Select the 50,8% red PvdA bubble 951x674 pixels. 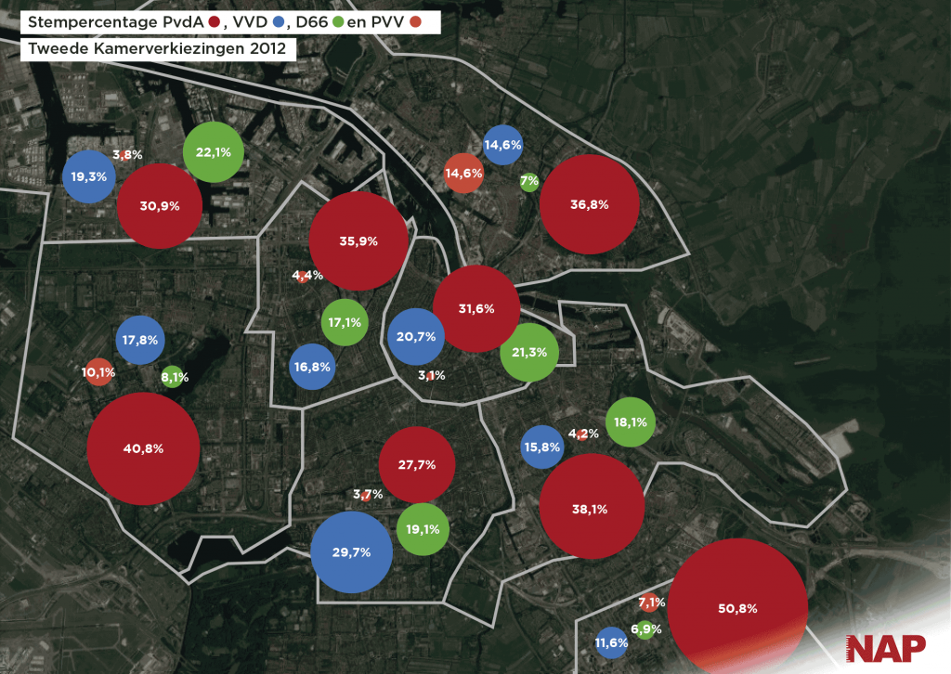[737, 609]
